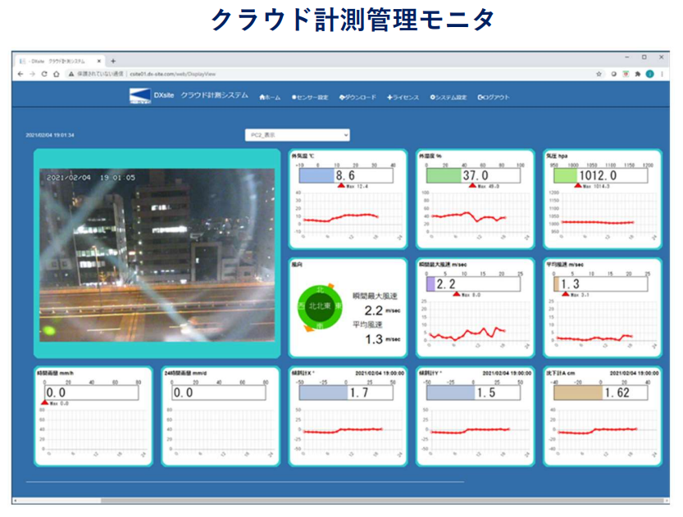Reload the page with the refresh icon
This screenshot has width=683, height=517.
[x=44, y=74]
